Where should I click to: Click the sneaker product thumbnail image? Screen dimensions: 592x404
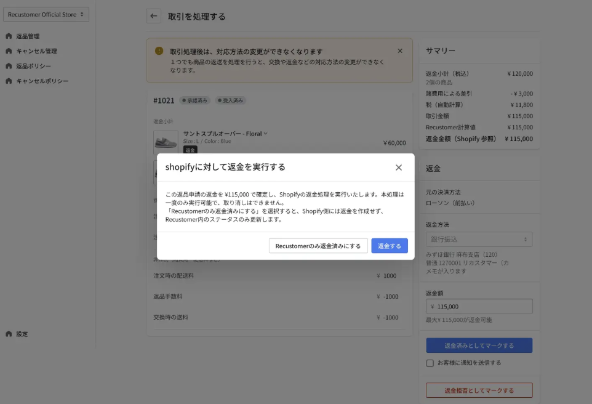click(x=166, y=139)
